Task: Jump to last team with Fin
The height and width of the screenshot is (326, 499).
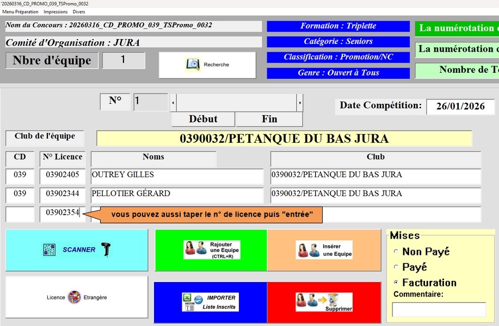Action: 269,119
